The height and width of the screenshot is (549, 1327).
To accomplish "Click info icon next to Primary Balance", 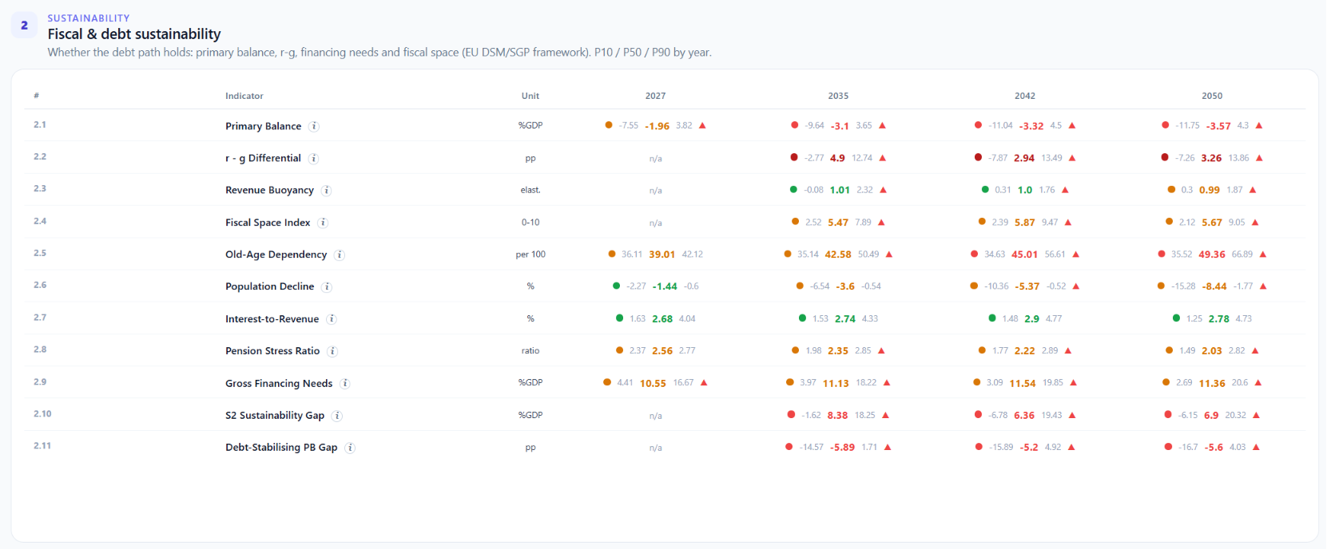I will click(x=314, y=126).
